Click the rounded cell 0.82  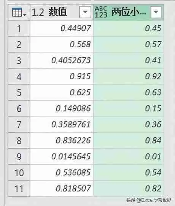coord(129,189)
